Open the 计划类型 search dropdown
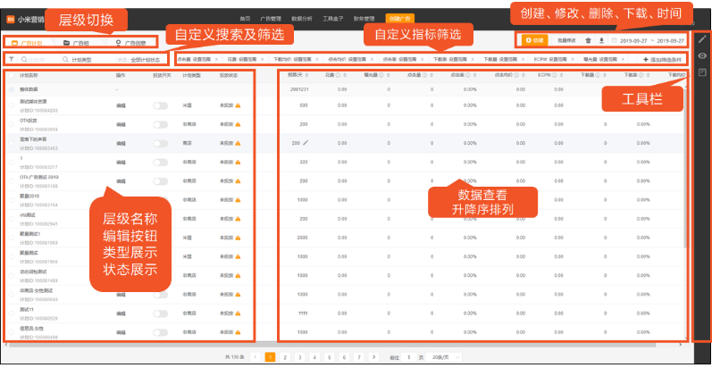This screenshot has height=368, width=712. tap(88, 60)
